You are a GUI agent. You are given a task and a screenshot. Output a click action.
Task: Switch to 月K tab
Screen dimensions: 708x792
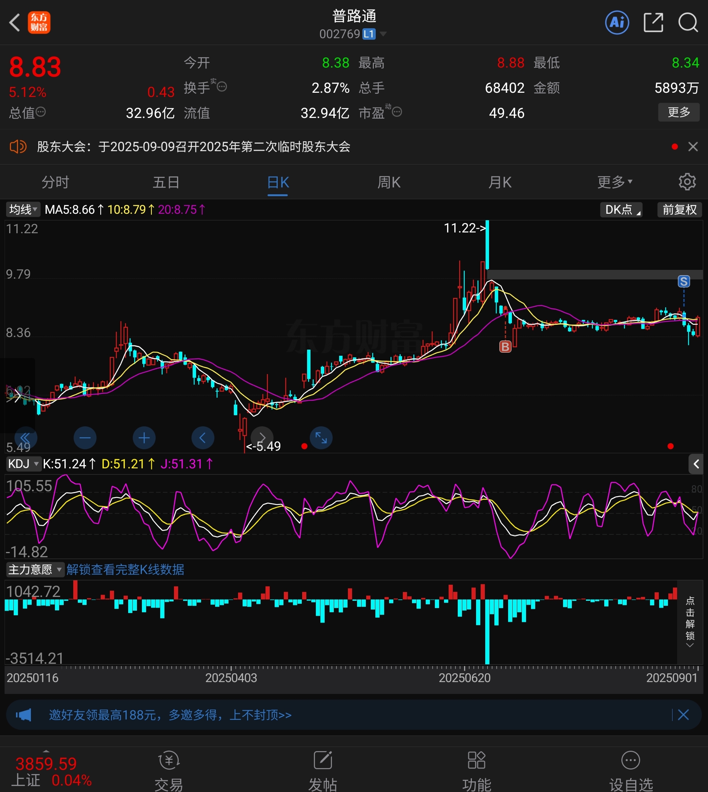[500, 182]
